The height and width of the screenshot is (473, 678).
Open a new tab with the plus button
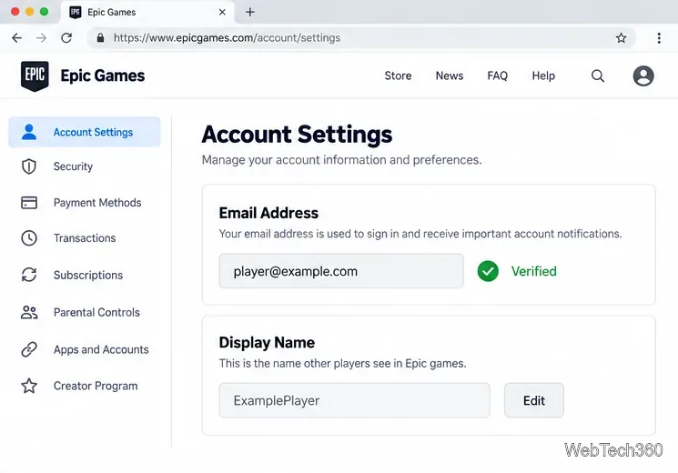tap(250, 12)
